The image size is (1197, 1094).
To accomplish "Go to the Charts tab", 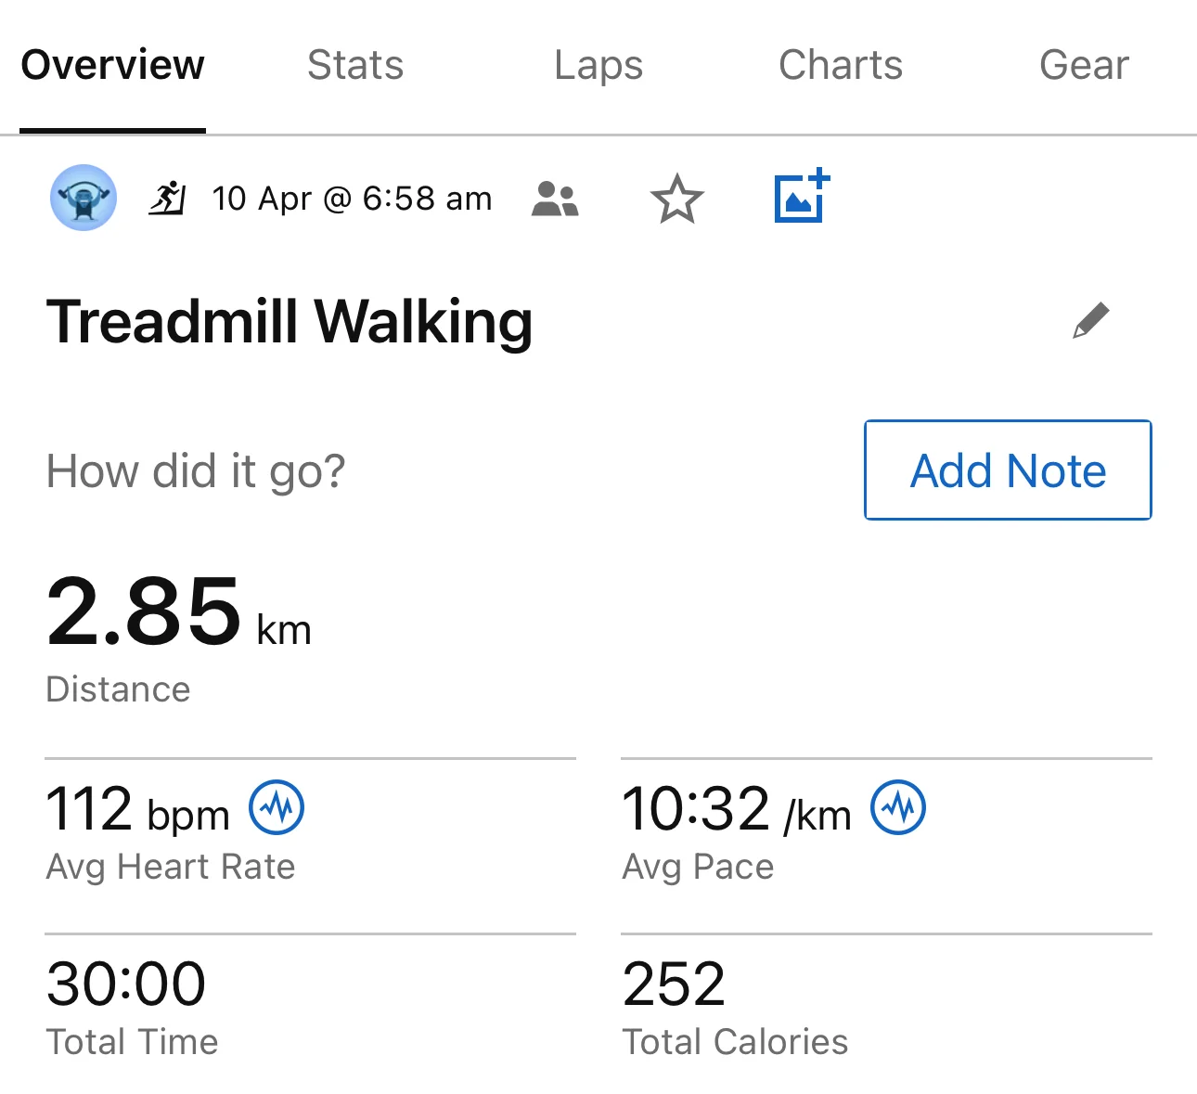I will (841, 66).
